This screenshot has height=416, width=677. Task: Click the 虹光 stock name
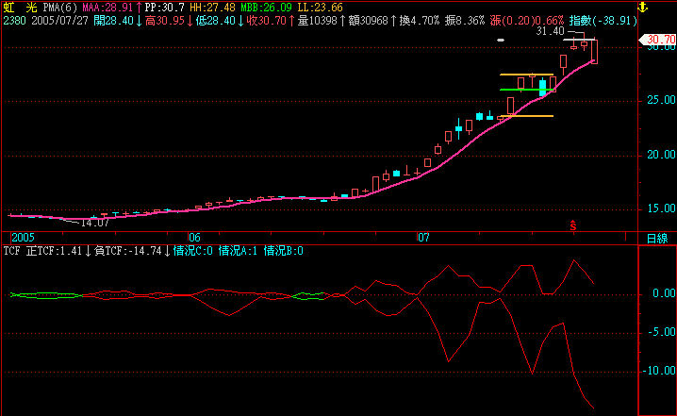(x=20, y=8)
